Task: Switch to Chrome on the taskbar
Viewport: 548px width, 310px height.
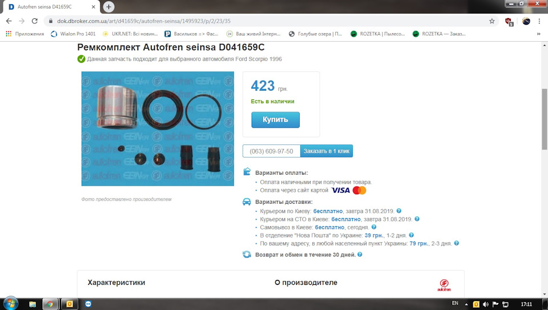Action: click(x=50, y=304)
